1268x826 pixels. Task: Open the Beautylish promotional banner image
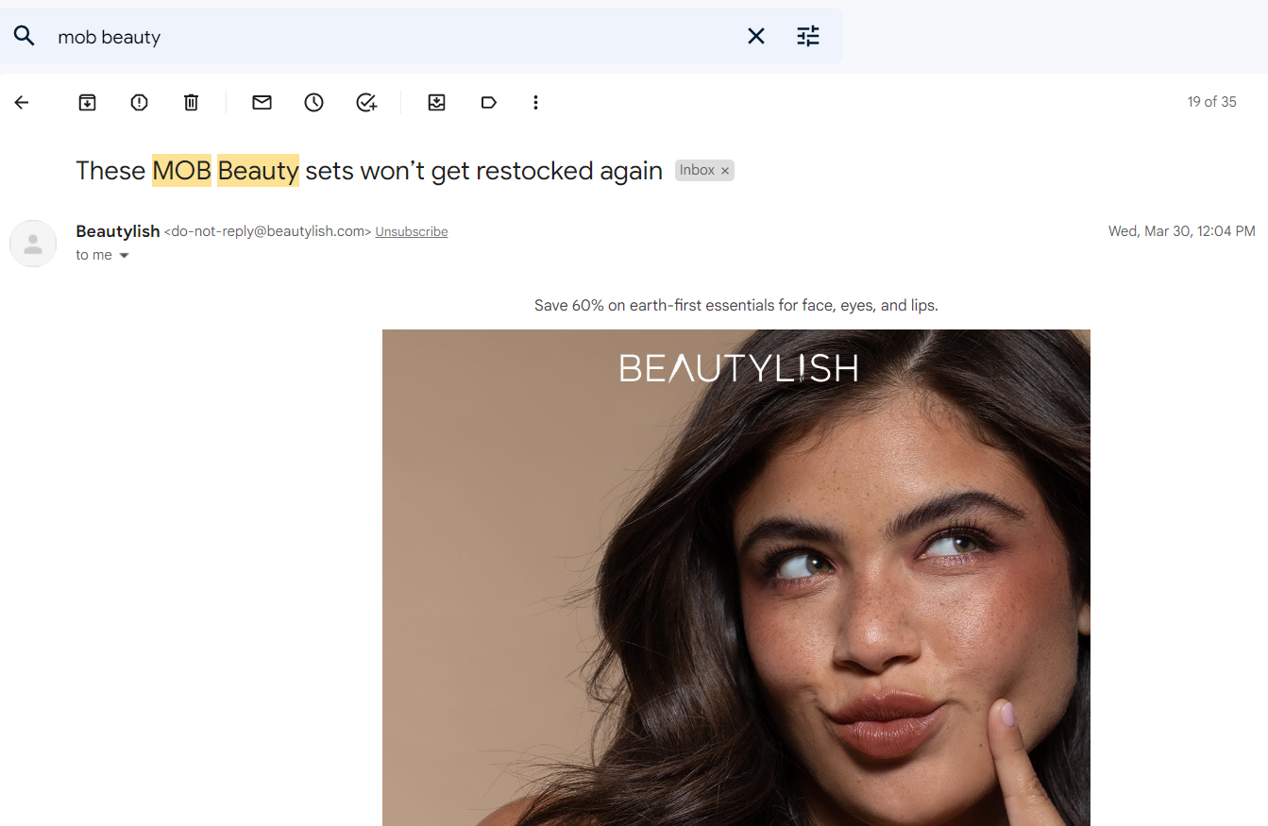click(735, 576)
